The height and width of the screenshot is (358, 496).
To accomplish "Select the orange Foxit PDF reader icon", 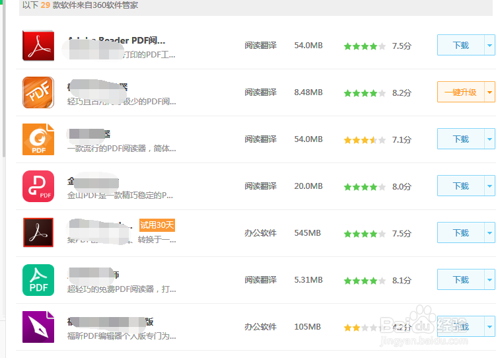I will tap(38, 139).
